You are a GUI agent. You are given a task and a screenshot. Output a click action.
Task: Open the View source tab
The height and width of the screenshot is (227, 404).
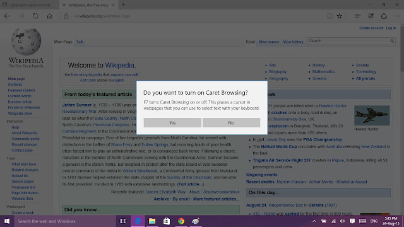269,42
